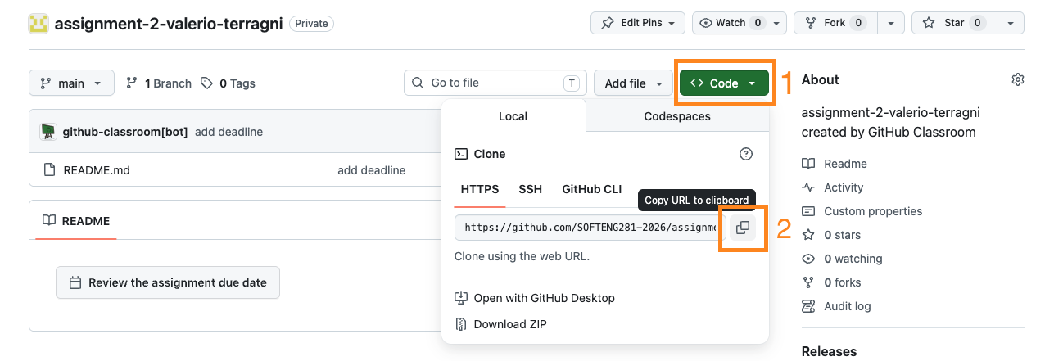This screenshot has height=361, width=1063.
Task: Click the 0 watching link
Action: (x=842, y=259)
